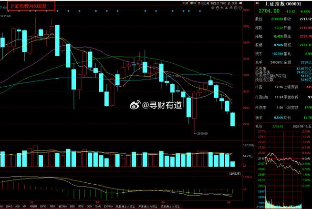Screen dimensions: 312x209
Task: Click the 0.94% amplitude value
Action: click(x=278, y=45)
